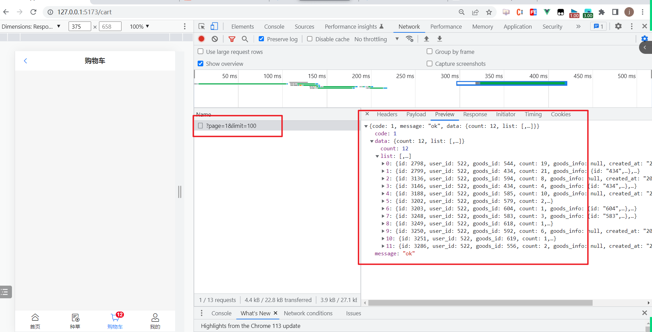
Task: Open Dimensions Responsive dropdown
Action: (31, 26)
